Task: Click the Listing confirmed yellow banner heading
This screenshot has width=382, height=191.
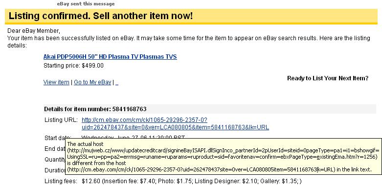Action: click(101, 16)
